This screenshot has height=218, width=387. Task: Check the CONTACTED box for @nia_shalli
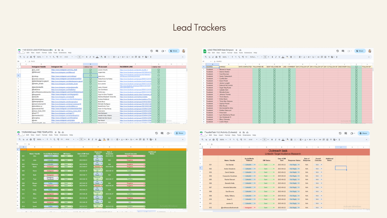pos(91,70)
